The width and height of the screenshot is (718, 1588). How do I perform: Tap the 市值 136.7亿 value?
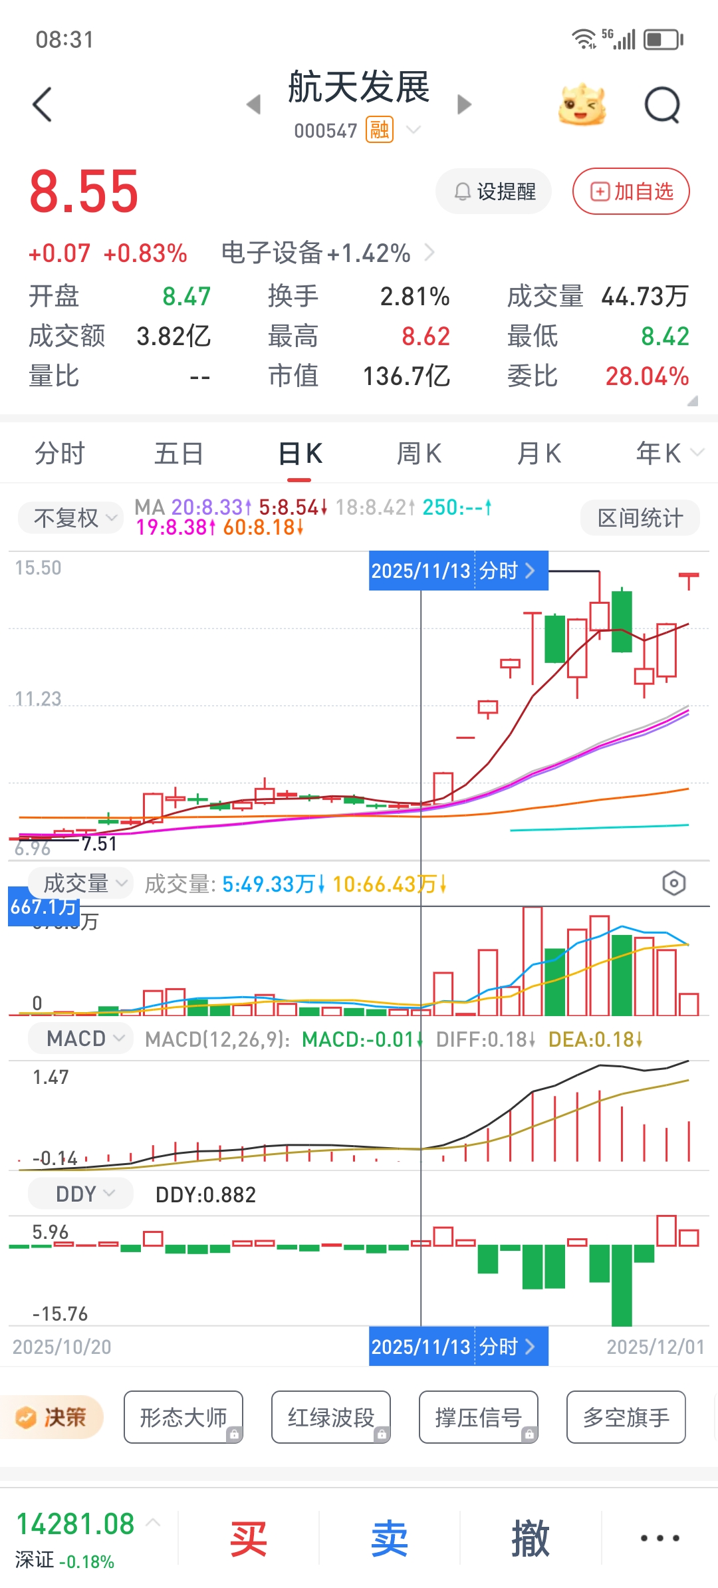406,376
